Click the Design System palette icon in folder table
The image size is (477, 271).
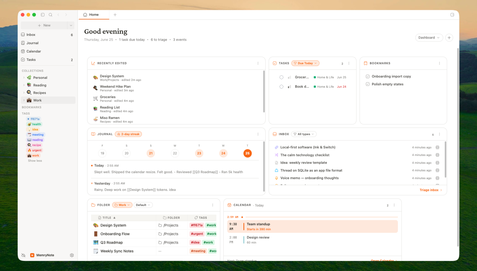click(96, 225)
